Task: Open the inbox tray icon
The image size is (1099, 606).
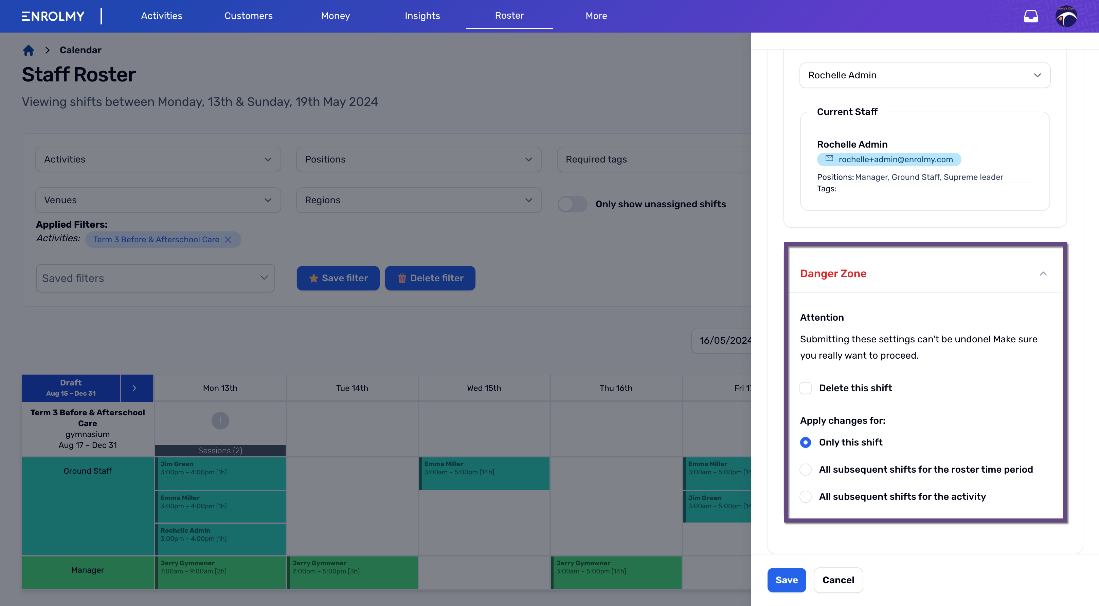Action: pyautogui.click(x=1031, y=16)
